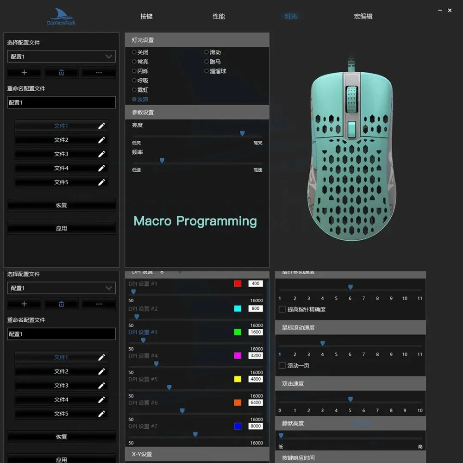Click the pencil icon beside lower 文件5

point(101,414)
